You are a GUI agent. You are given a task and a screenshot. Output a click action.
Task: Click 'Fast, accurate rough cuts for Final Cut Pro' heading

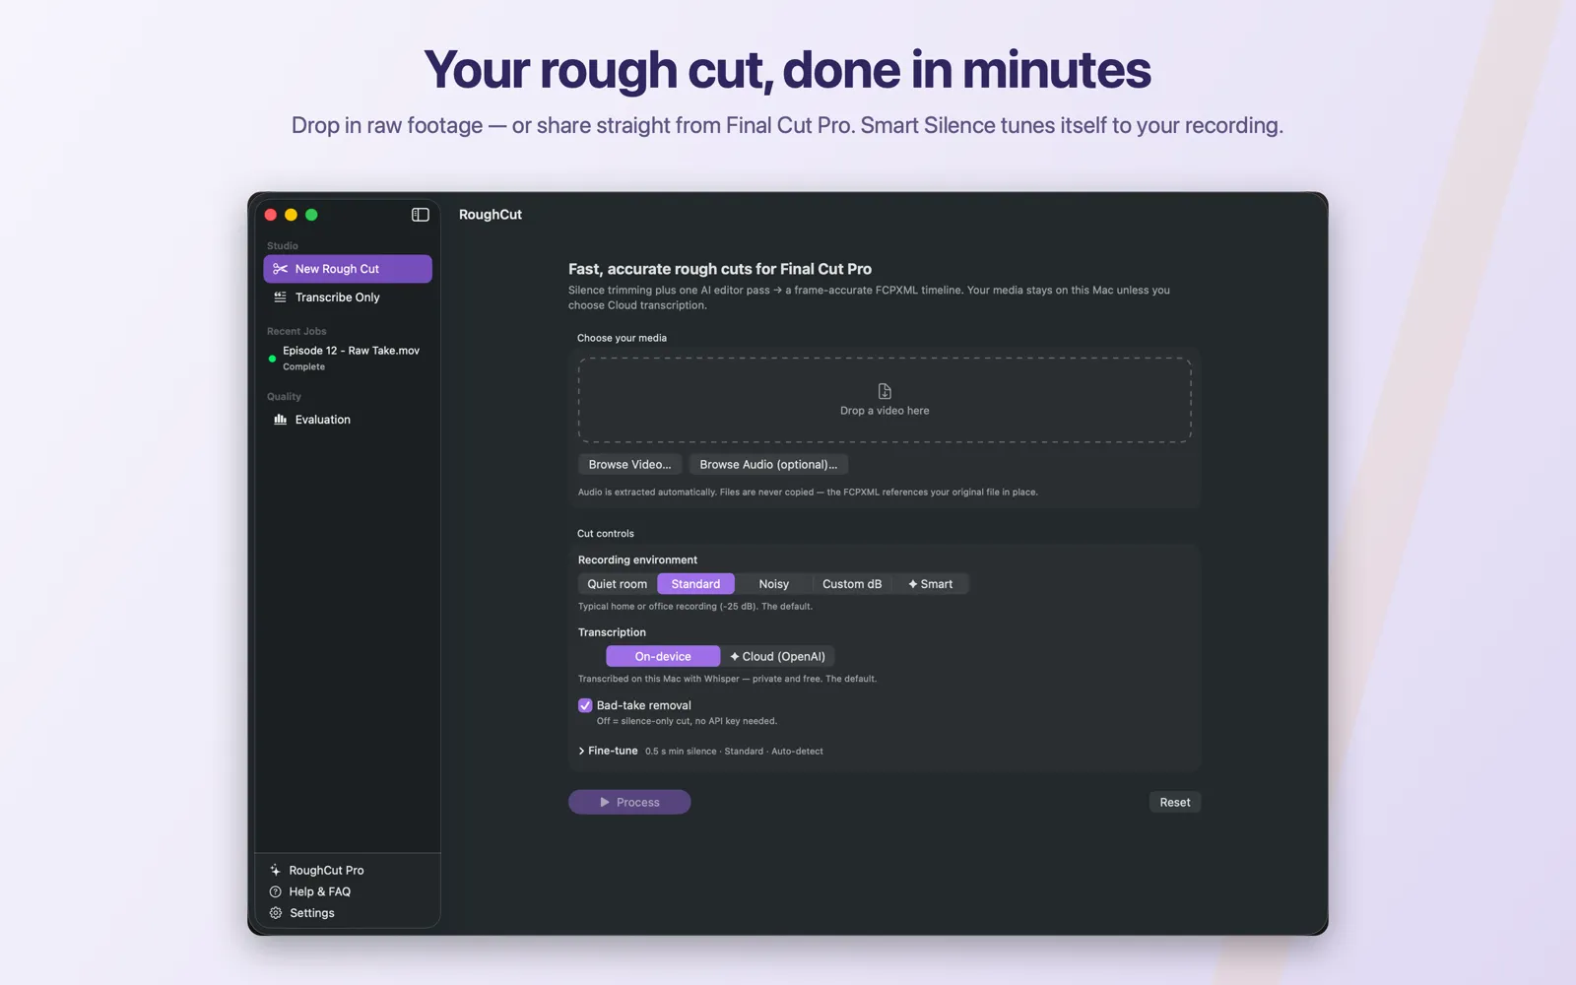pyautogui.click(x=720, y=269)
